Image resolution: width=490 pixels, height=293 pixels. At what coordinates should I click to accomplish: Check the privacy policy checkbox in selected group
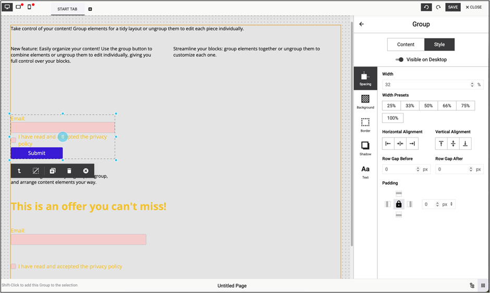click(14, 140)
